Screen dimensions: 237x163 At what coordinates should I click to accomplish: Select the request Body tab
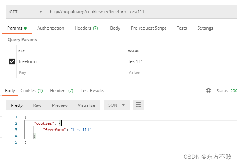(115, 28)
